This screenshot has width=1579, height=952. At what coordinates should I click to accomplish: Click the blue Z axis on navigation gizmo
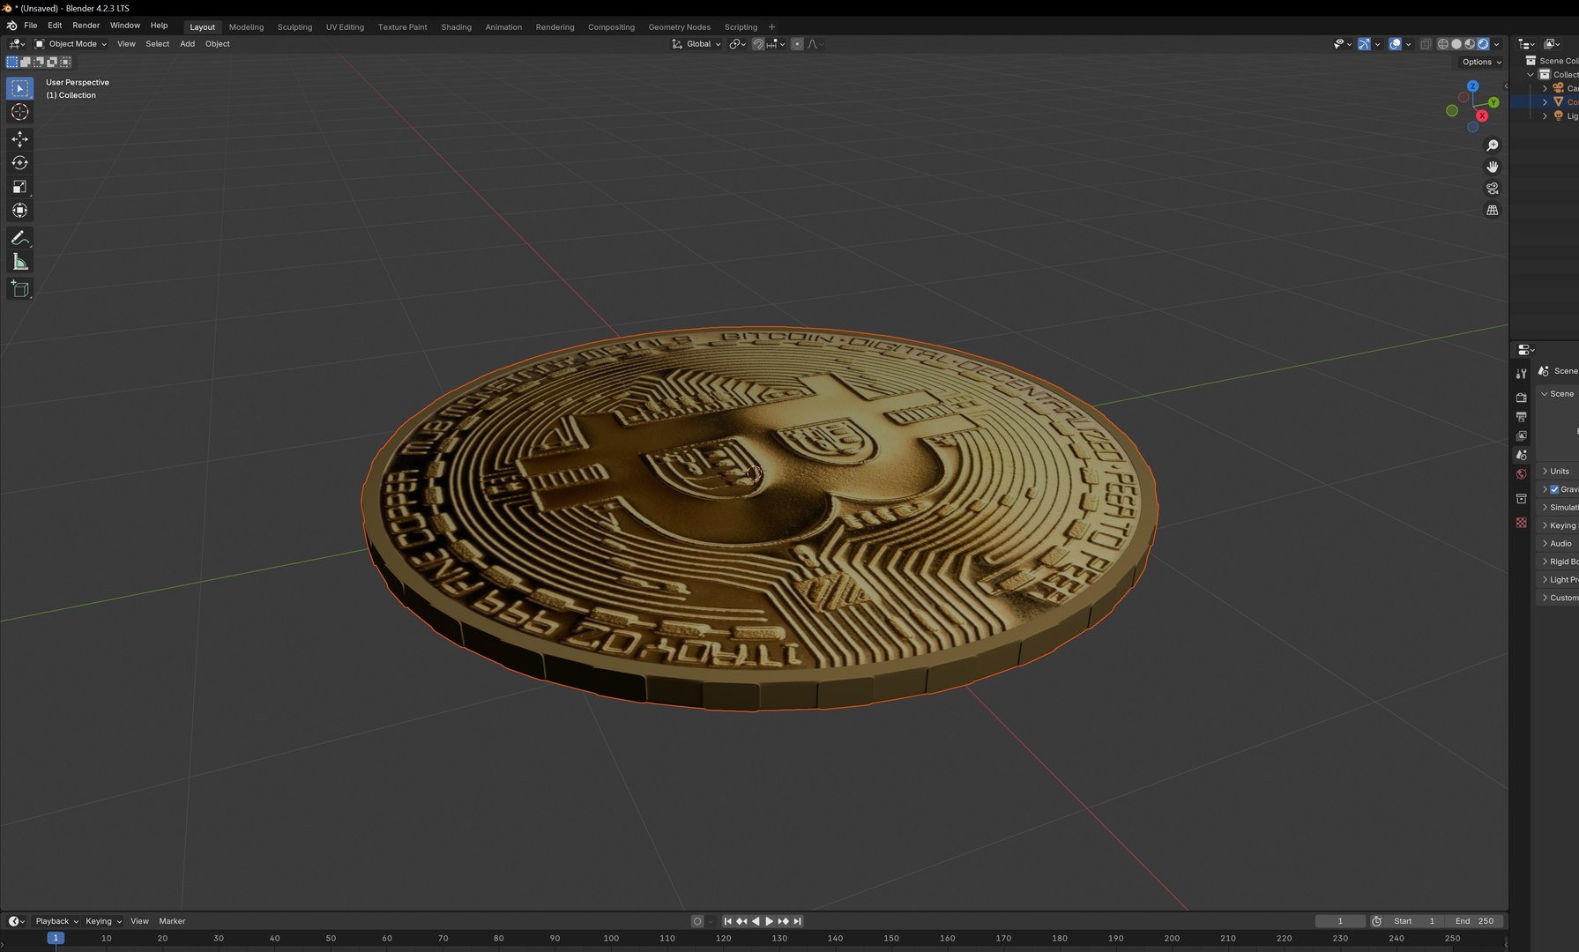1472,86
